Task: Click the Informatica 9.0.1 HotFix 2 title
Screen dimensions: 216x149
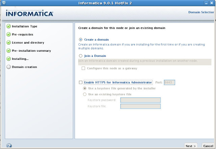Action: coord(105,3)
